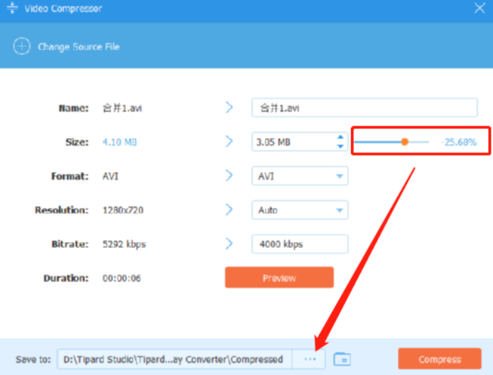Open the output folder icon
The width and height of the screenshot is (493, 375).
coord(342,359)
